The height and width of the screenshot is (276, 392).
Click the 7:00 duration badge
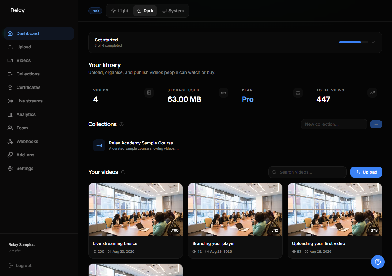click(x=175, y=230)
